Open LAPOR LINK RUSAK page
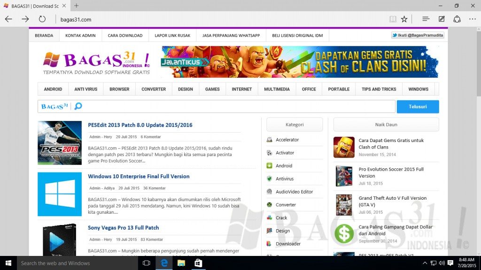The width and height of the screenshot is (481, 270). tap(172, 36)
